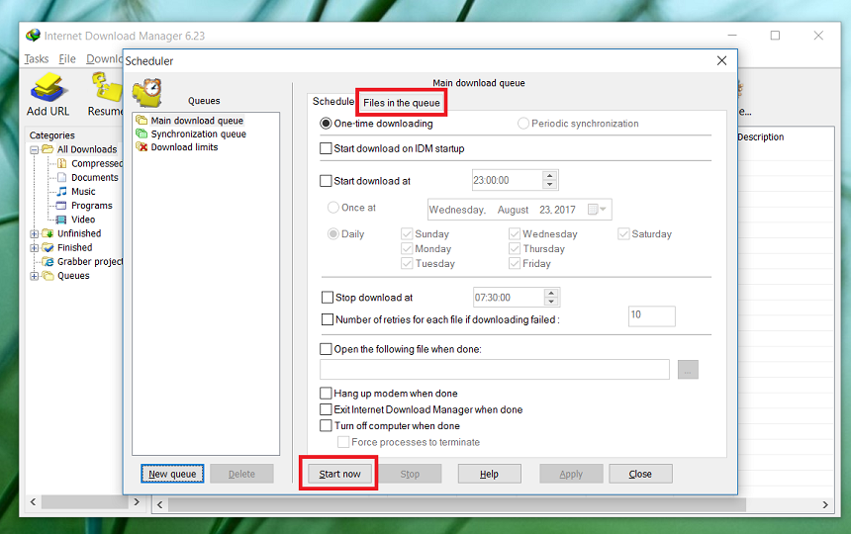Click the Download limits icon

[x=142, y=147]
